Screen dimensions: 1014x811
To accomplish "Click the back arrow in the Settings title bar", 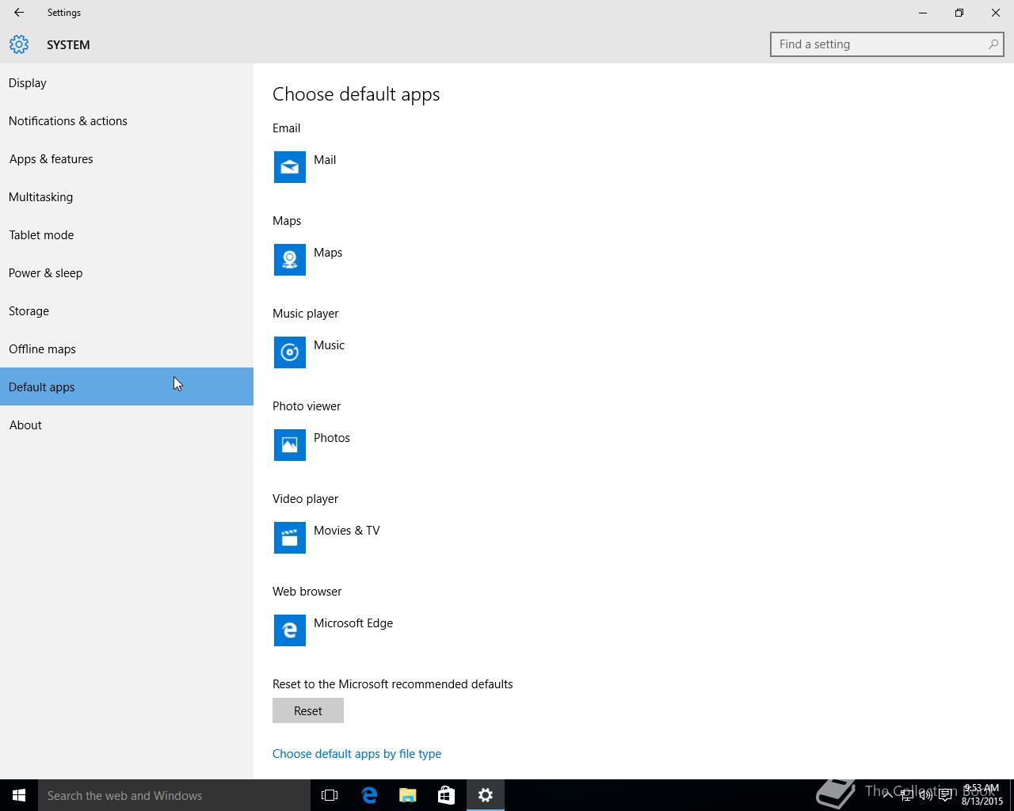I will click(x=19, y=13).
